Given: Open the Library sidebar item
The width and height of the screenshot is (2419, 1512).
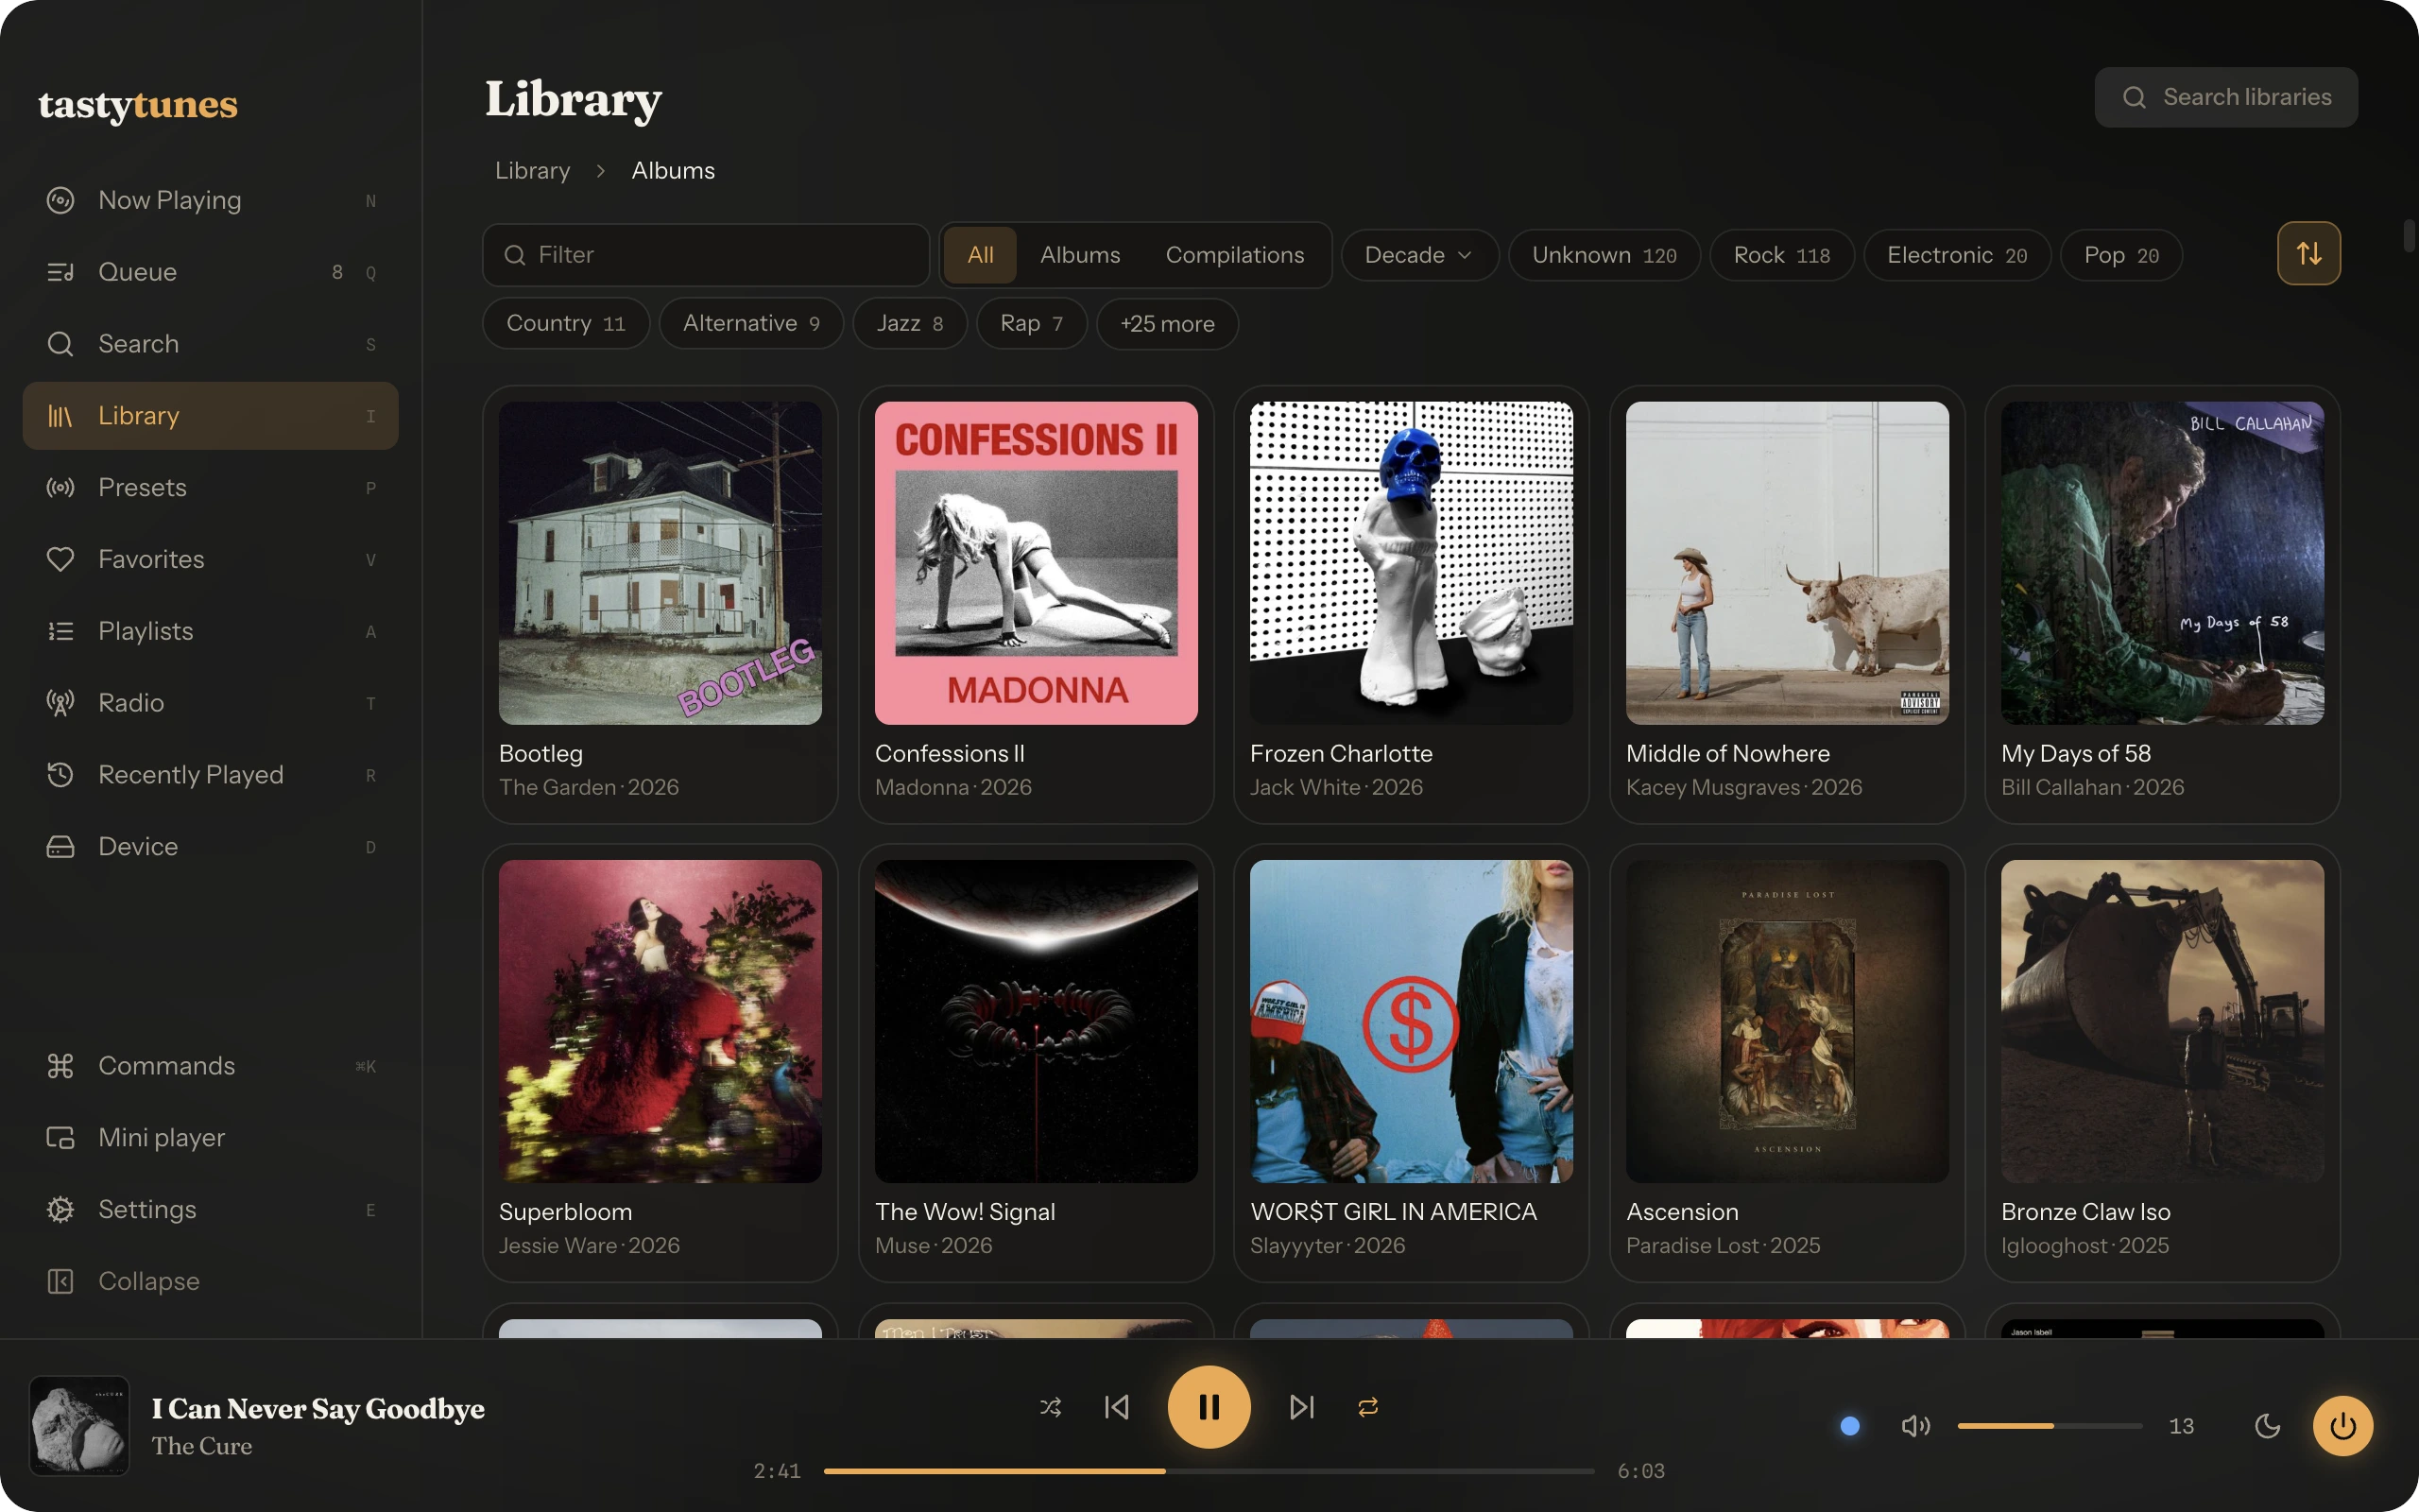Looking at the screenshot, I should [x=210, y=415].
